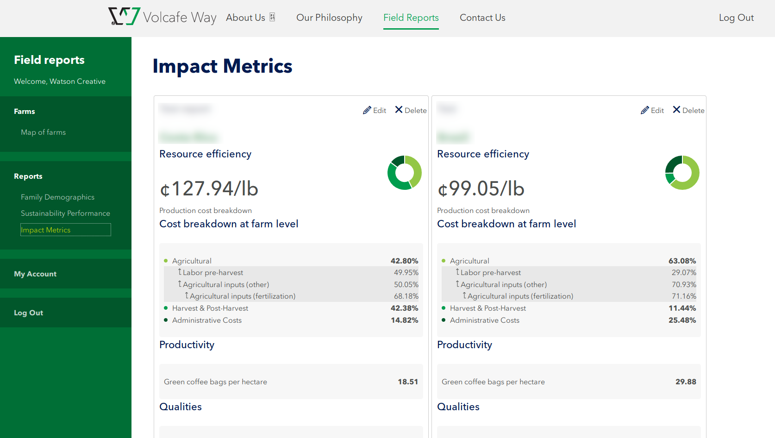Expand the About Us dropdown indicator
775x438 pixels.
(272, 17)
